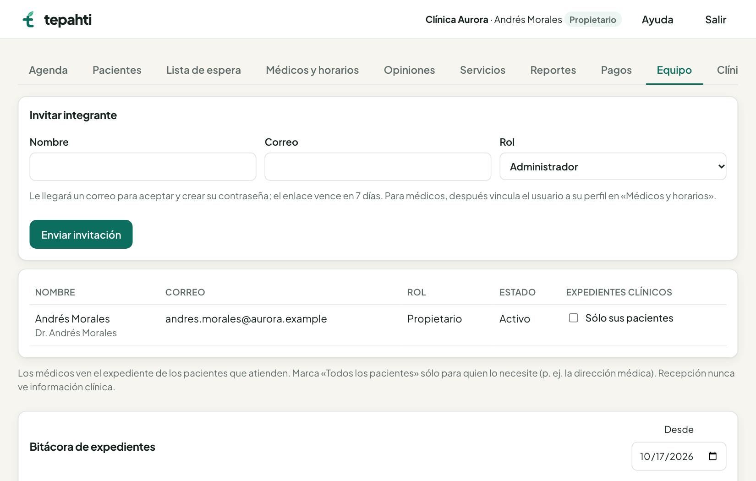View the Reportes tab
756x481 pixels.
553,70
